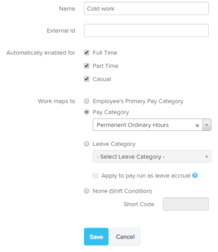Viewport: 218px width, 252px height.
Task: Click the Short Code input box
Action: 186,204
